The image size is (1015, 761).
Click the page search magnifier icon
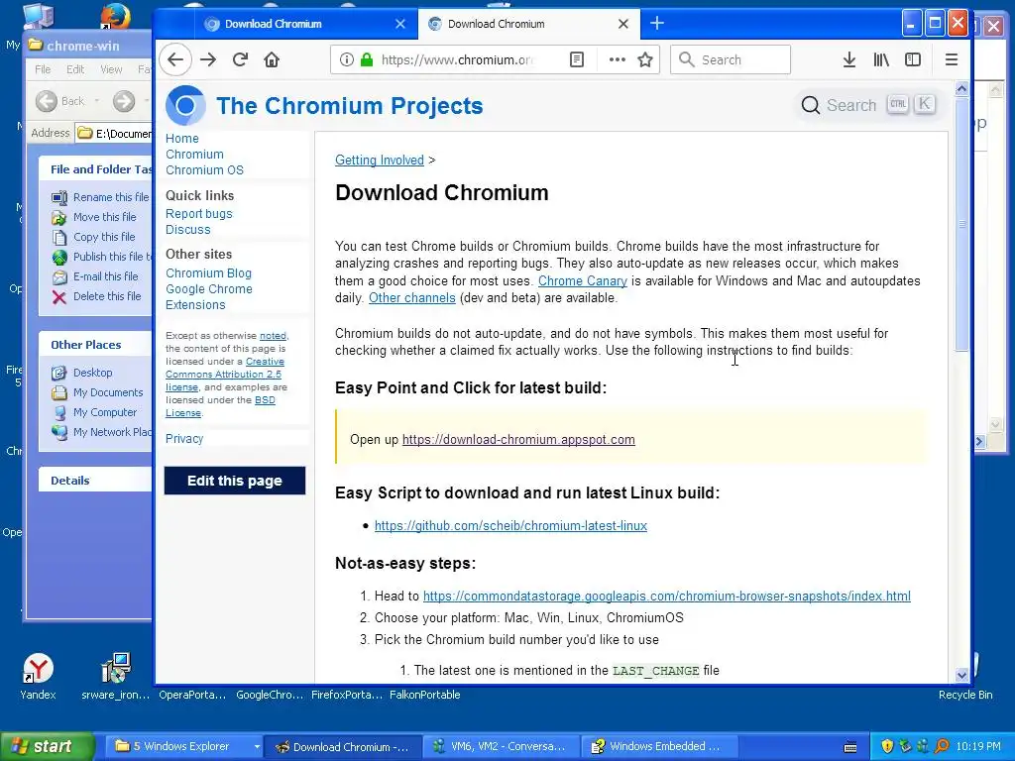(x=810, y=105)
